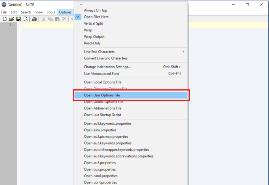The image size is (269, 185).
Task: Click the Paste clipboard icon
Action: (57, 19)
